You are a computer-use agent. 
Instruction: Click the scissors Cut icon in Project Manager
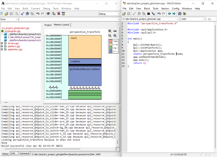(23, 14)
